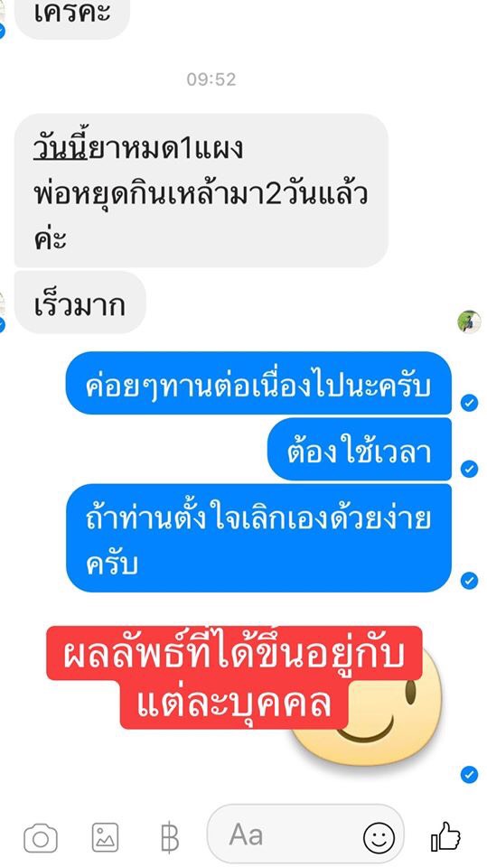The image size is (487, 867).
Task: Open emoji picker in message field
Action: [x=379, y=838]
